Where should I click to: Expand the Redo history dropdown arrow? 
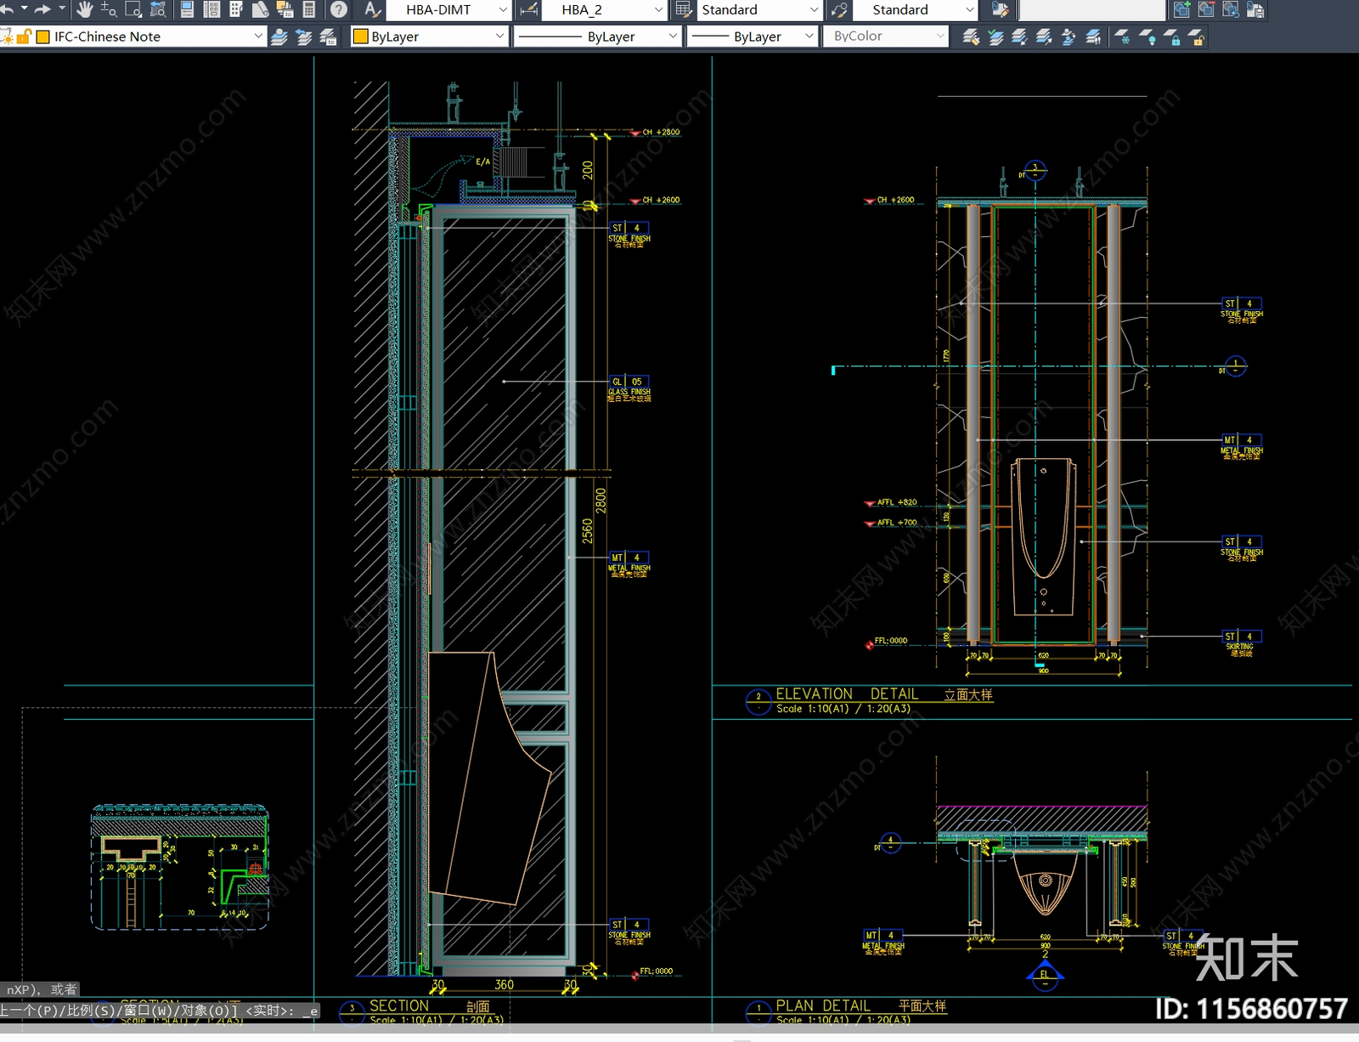coord(62,9)
